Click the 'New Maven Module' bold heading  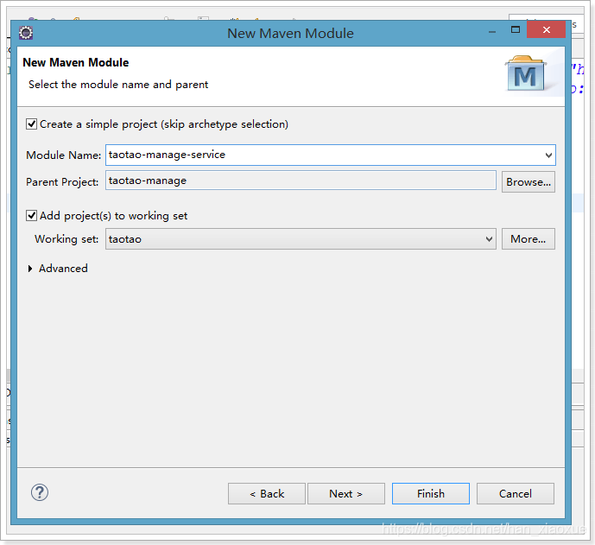pos(76,62)
